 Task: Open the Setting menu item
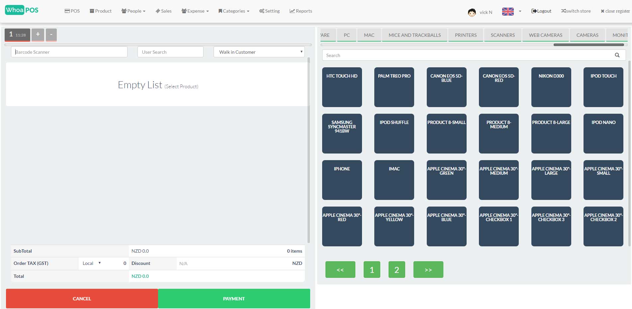point(269,11)
